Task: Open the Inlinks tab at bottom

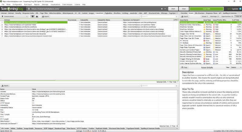Action: (x=13, y=128)
